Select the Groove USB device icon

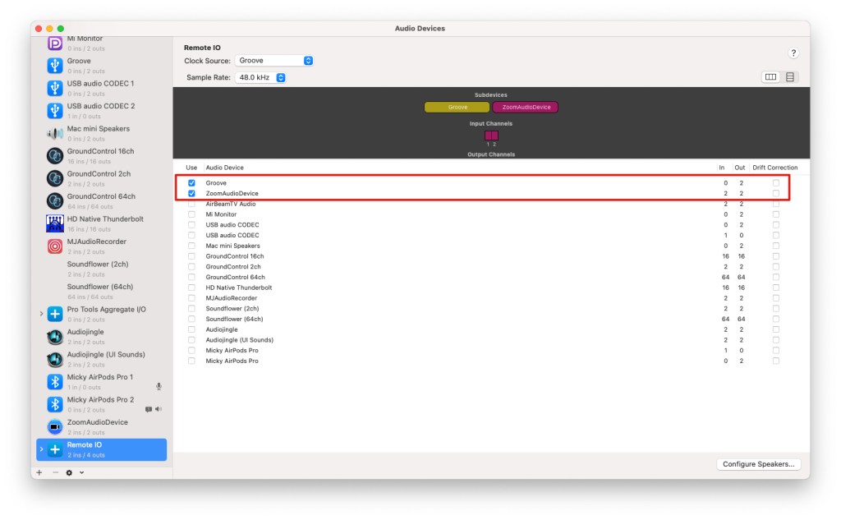[55, 65]
